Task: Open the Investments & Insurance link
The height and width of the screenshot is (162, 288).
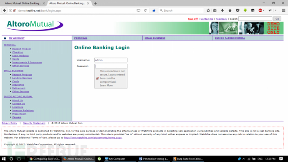Action: tap(27, 63)
